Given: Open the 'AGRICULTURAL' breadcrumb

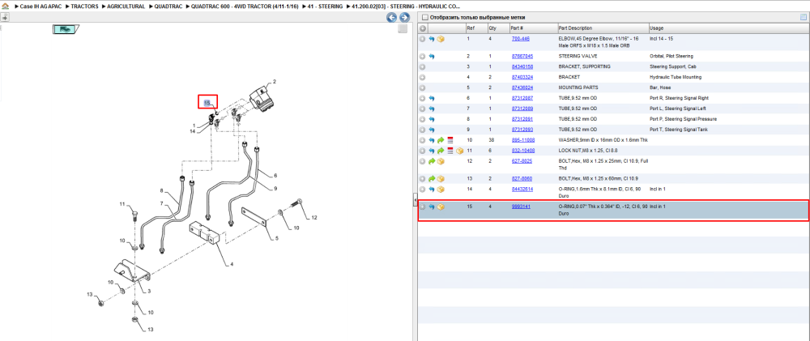Looking at the screenshot, I should pos(126,6).
